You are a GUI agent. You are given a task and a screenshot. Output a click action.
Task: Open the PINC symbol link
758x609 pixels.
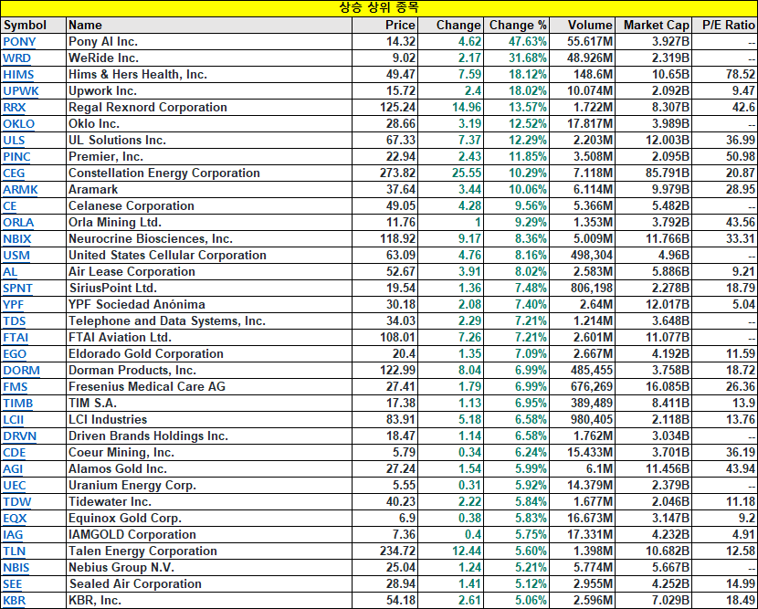pos(17,157)
